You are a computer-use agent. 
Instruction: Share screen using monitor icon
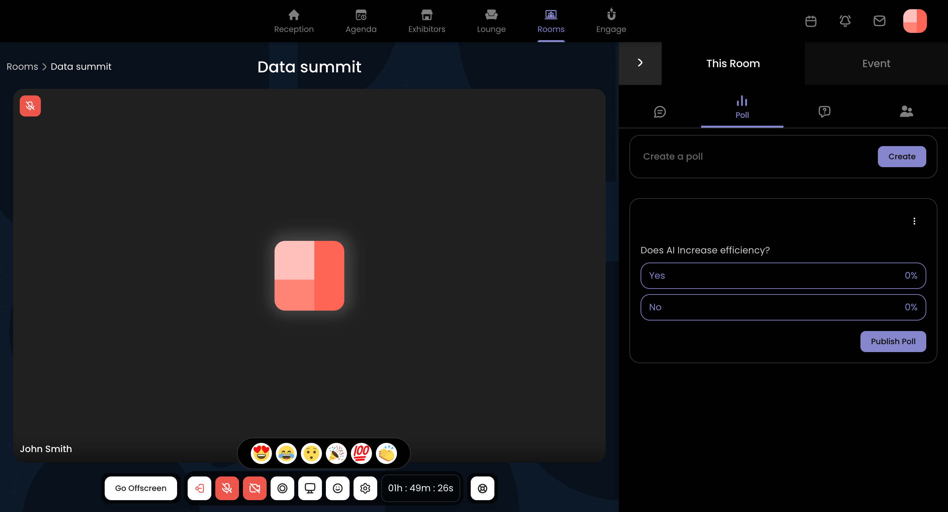(310, 488)
